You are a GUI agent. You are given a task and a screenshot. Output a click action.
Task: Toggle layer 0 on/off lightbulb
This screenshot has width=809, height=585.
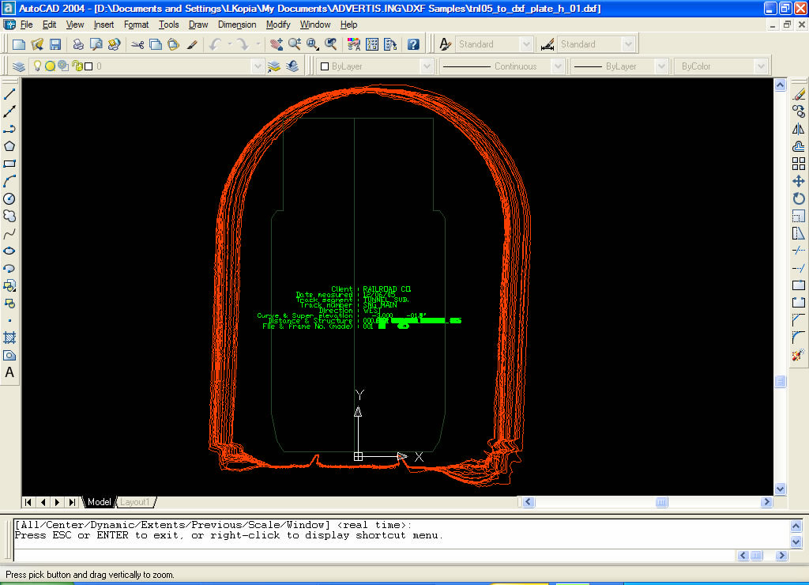pos(37,66)
